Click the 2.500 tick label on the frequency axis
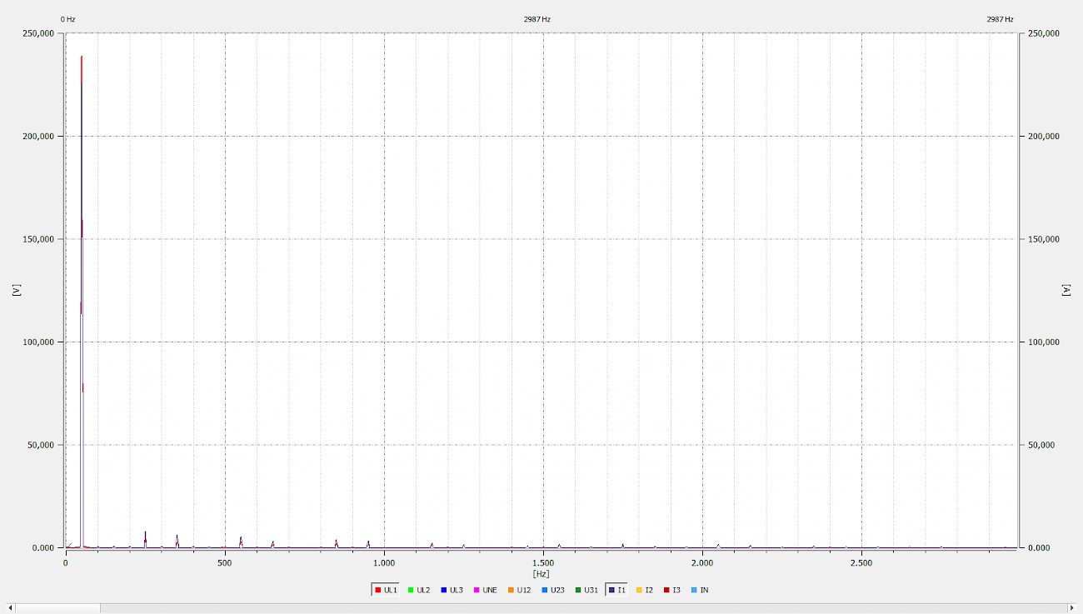 [861, 563]
